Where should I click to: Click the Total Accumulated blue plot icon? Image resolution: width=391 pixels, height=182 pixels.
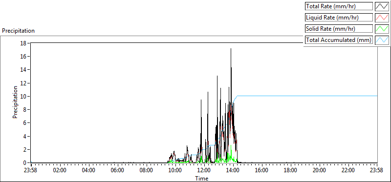382,40
